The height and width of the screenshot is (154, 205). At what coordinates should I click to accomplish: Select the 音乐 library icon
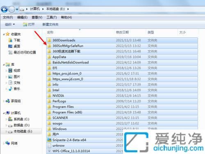pyautogui.click(x=10, y=89)
